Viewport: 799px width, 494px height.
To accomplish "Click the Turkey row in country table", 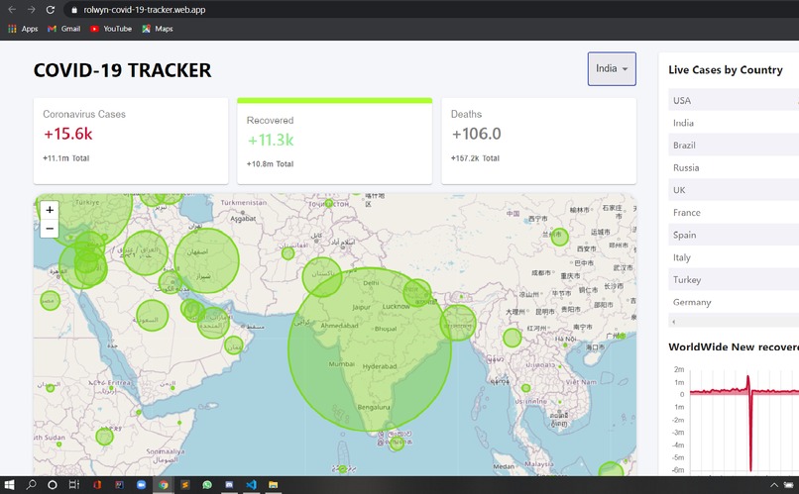I will 734,279.
